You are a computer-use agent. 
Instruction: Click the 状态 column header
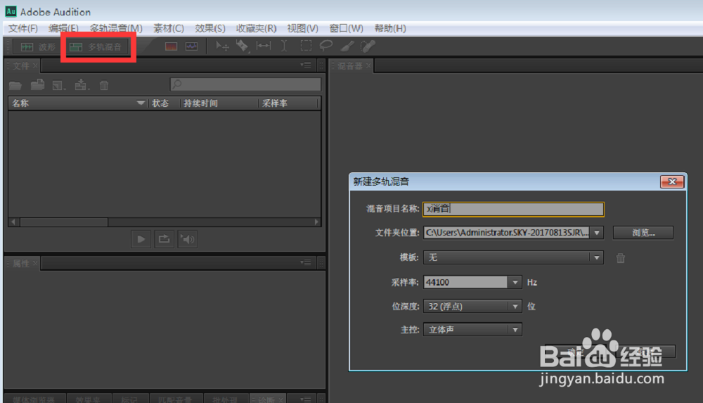[160, 103]
